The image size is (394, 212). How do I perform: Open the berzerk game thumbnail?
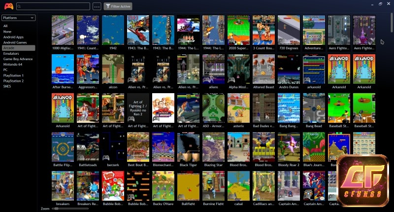point(113,147)
